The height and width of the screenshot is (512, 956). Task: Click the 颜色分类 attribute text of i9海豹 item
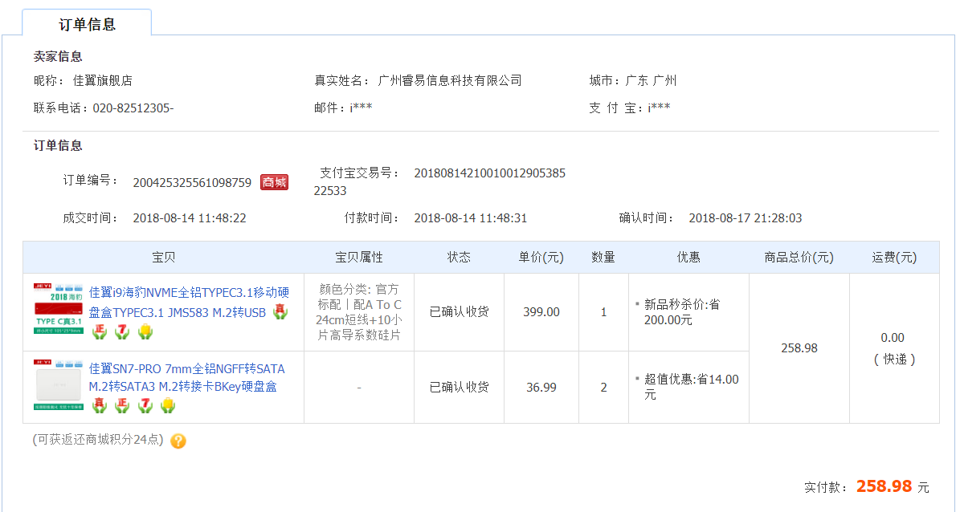tap(359, 311)
